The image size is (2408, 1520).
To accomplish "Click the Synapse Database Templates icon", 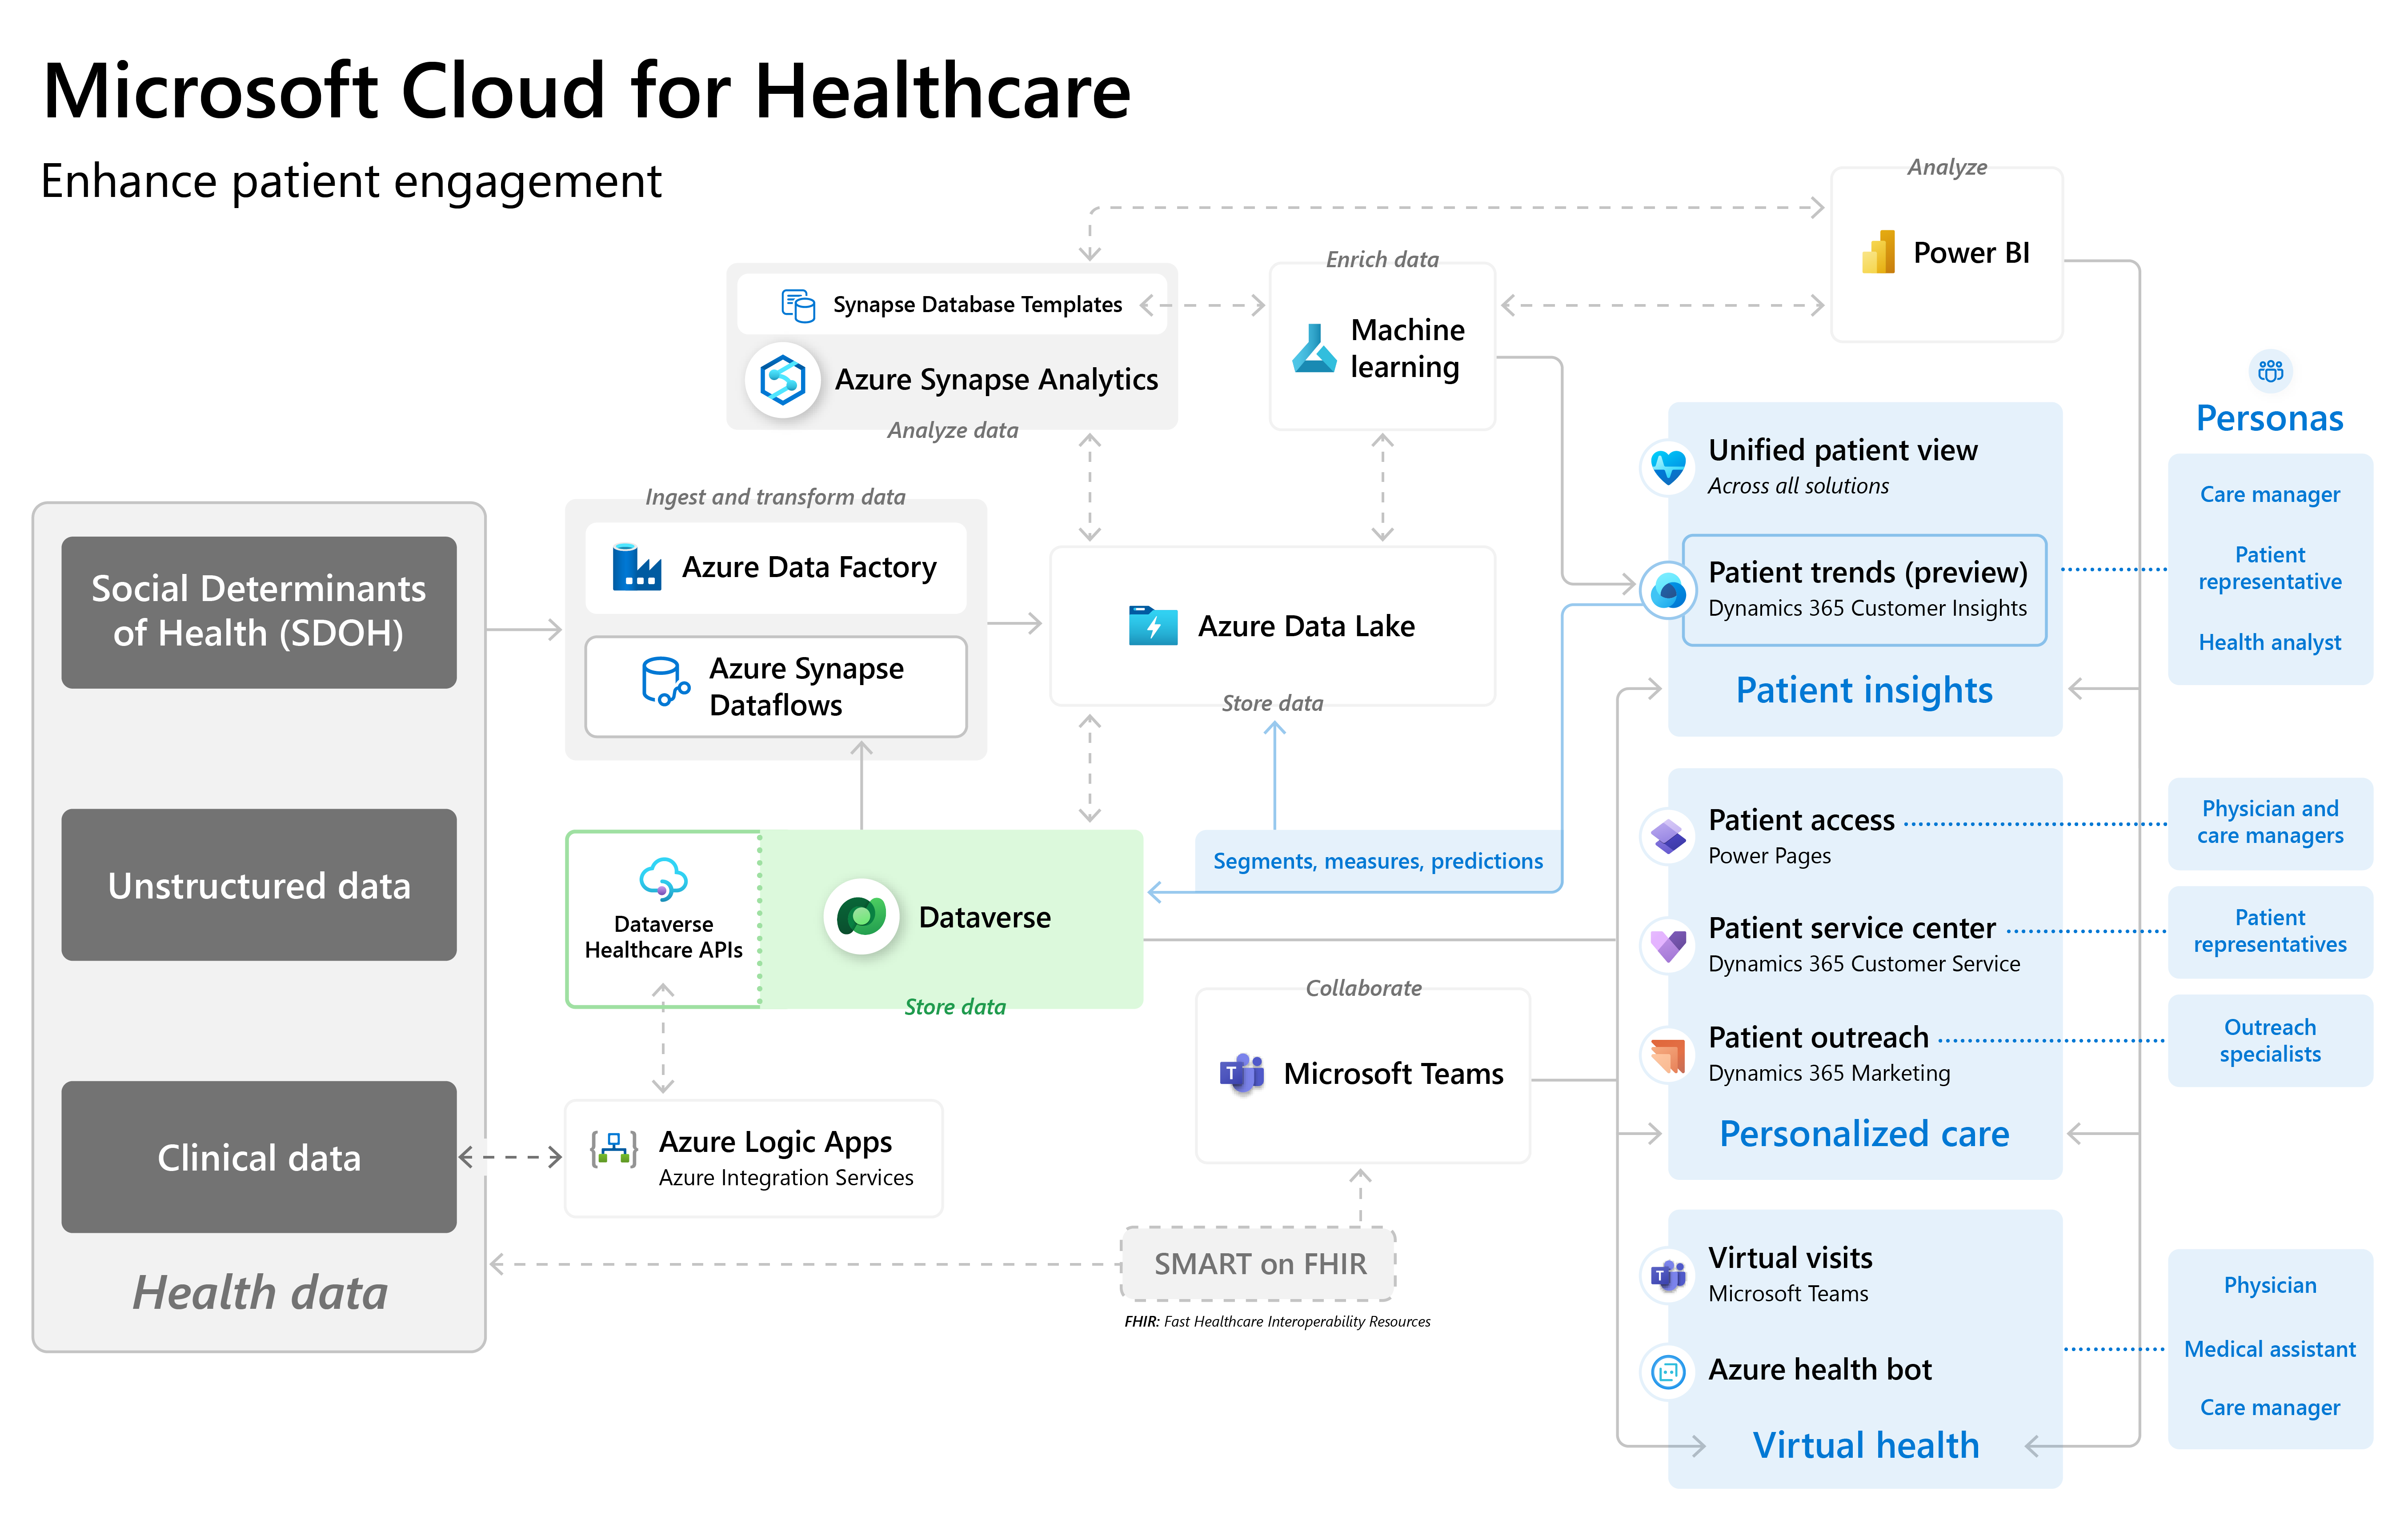I will pyautogui.click(x=798, y=305).
